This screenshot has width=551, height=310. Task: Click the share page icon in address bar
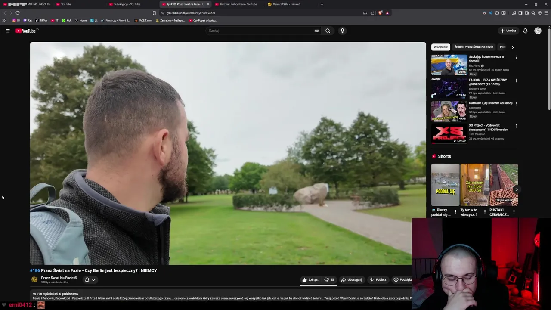(372, 13)
